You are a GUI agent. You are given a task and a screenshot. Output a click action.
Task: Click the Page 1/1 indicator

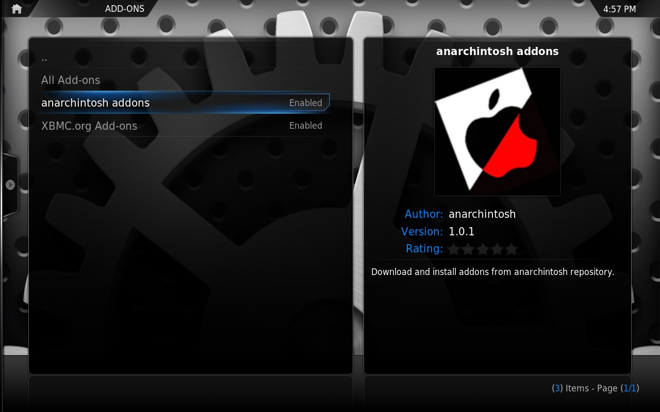(x=618, y=388)
